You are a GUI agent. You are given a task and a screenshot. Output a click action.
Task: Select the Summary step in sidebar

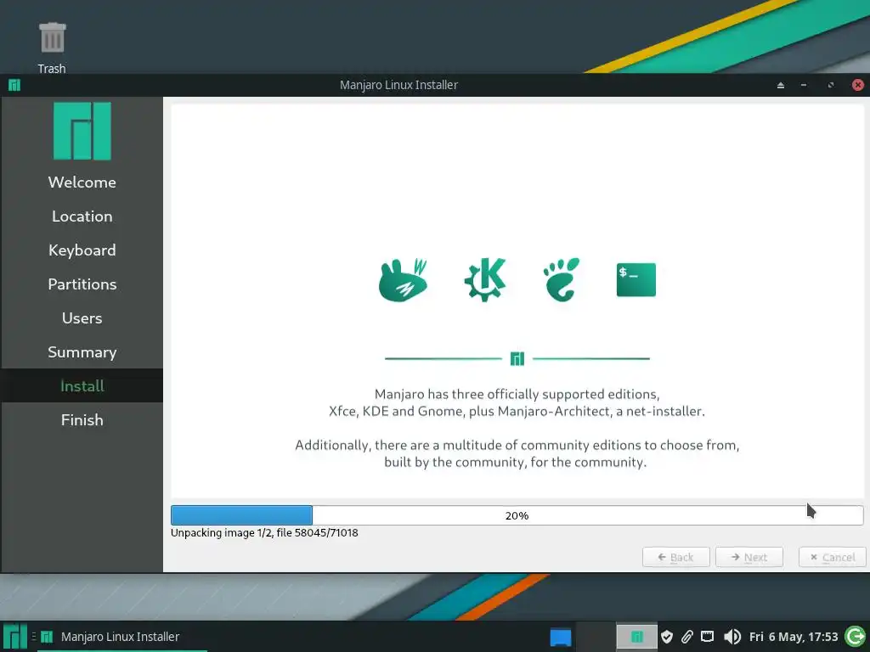point(82,352)
